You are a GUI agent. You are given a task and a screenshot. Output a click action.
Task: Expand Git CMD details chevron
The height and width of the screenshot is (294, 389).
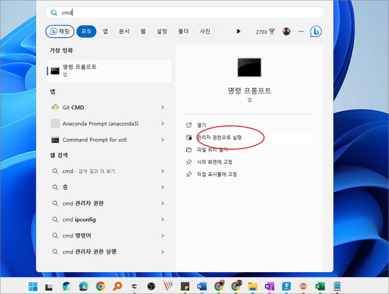[162, 107]
